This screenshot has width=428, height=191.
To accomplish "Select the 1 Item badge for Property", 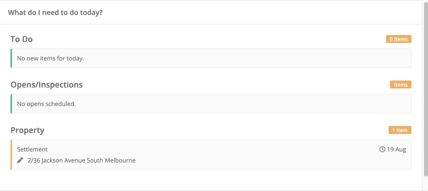I will tap(400, 130).
